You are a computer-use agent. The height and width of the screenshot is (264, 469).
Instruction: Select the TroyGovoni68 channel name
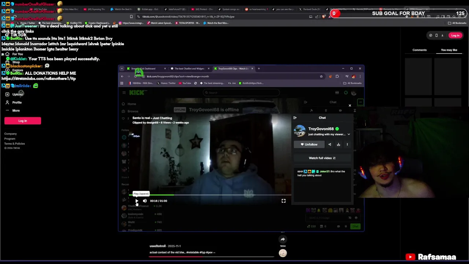tap(321, 129)
